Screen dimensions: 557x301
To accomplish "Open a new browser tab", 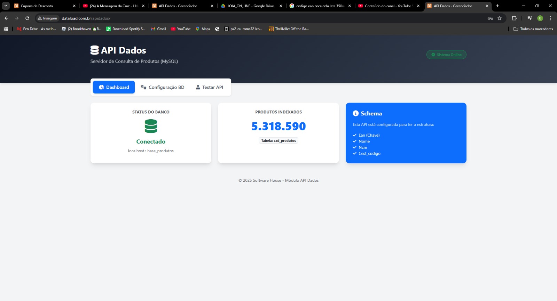I will point(497,6).
